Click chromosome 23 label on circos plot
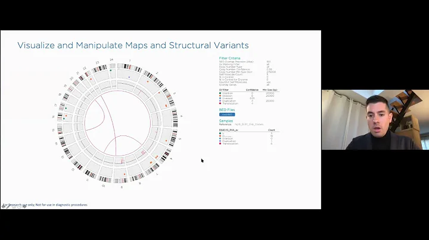The width and height of the screenshot is (429, 240). [97, 63]
